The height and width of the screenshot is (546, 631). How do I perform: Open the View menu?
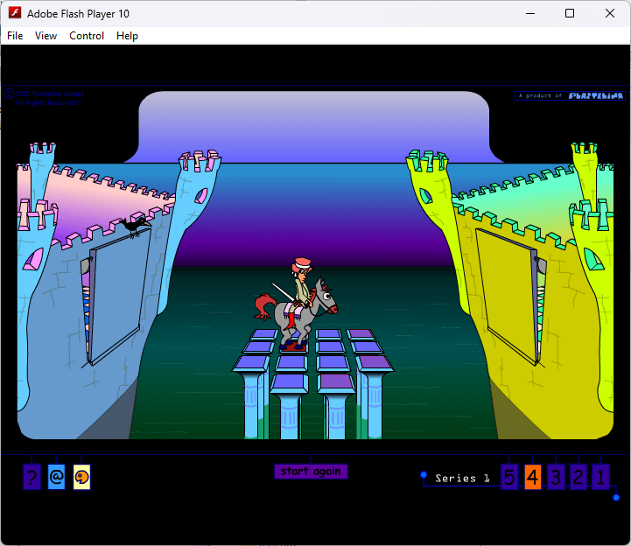tap(46, 36)
